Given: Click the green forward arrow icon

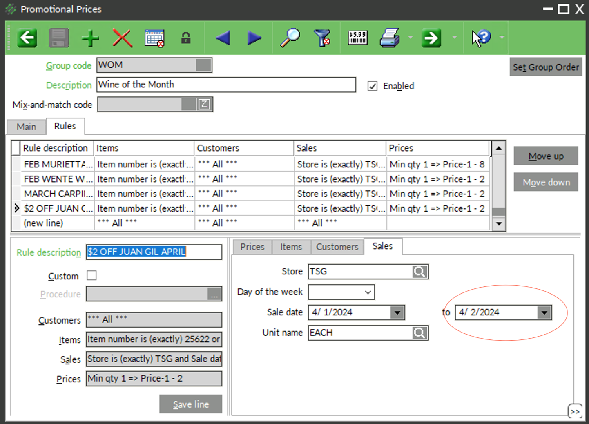Looking at the screenshot, I should 431,38.
